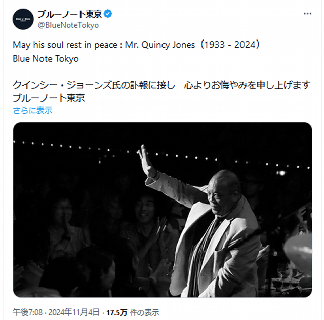Click the 'Blue Note Tokyo' signature line
This screenshot has height=320, width=324.
pyautogui.click(x=46, y=59)
